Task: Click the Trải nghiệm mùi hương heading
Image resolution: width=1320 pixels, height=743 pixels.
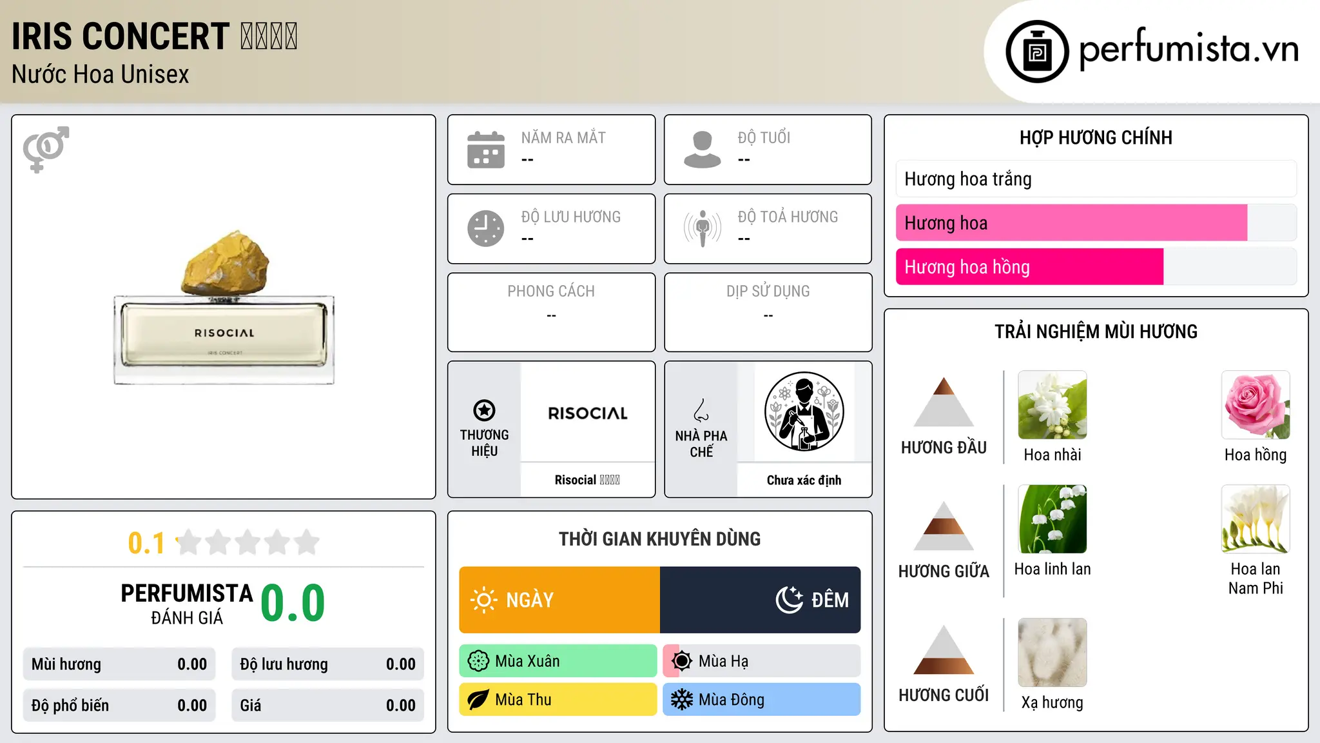Action: [x=1096, y=332]
